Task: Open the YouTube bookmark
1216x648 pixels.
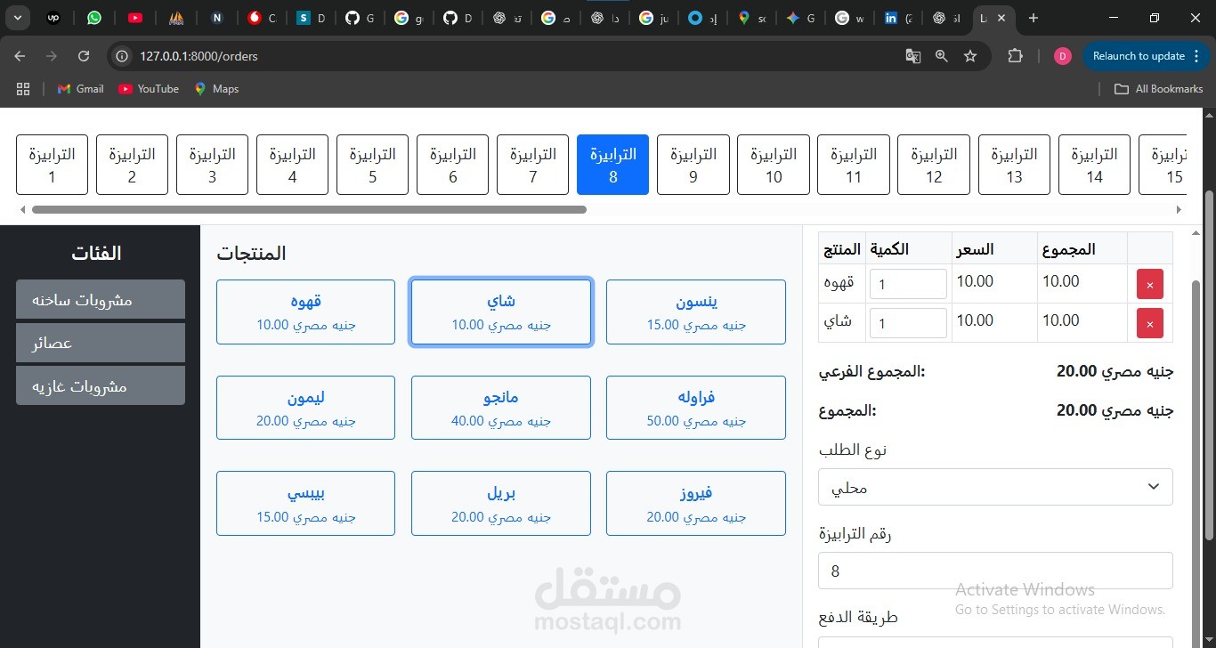Action: 149,89
